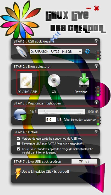Toggle LinuxLive in Windows opstarten checkbox

click(19, 149)
